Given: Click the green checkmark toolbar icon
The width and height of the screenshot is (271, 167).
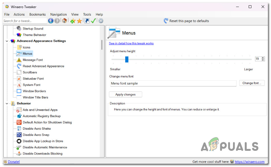Looking at the screenshot, I should [93, 21].
